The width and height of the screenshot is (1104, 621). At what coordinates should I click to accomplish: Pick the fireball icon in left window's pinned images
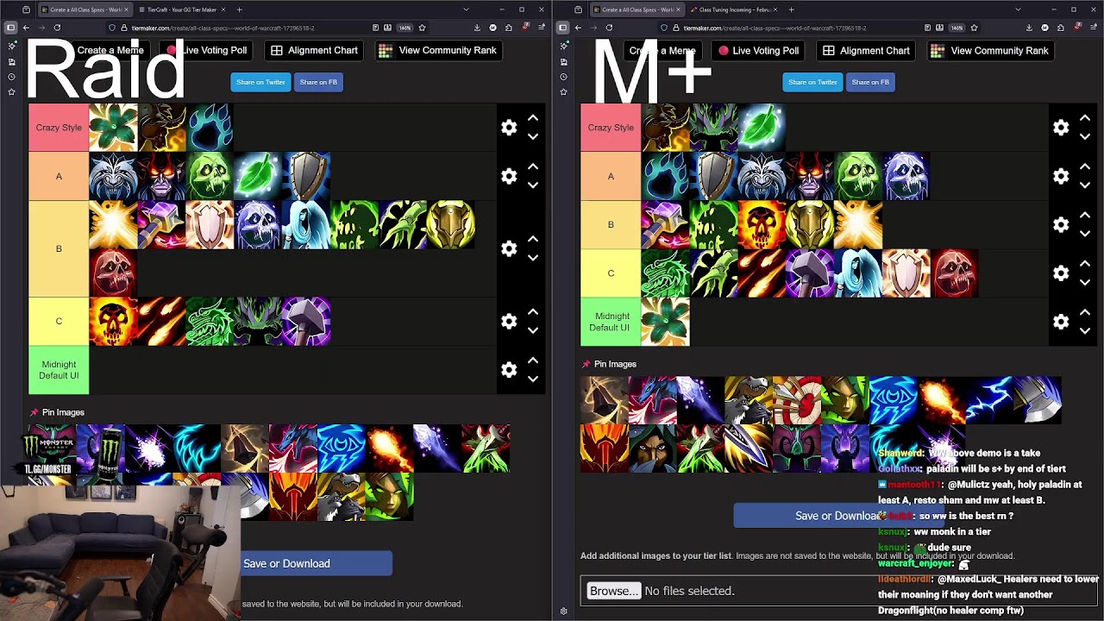point(389,448)
